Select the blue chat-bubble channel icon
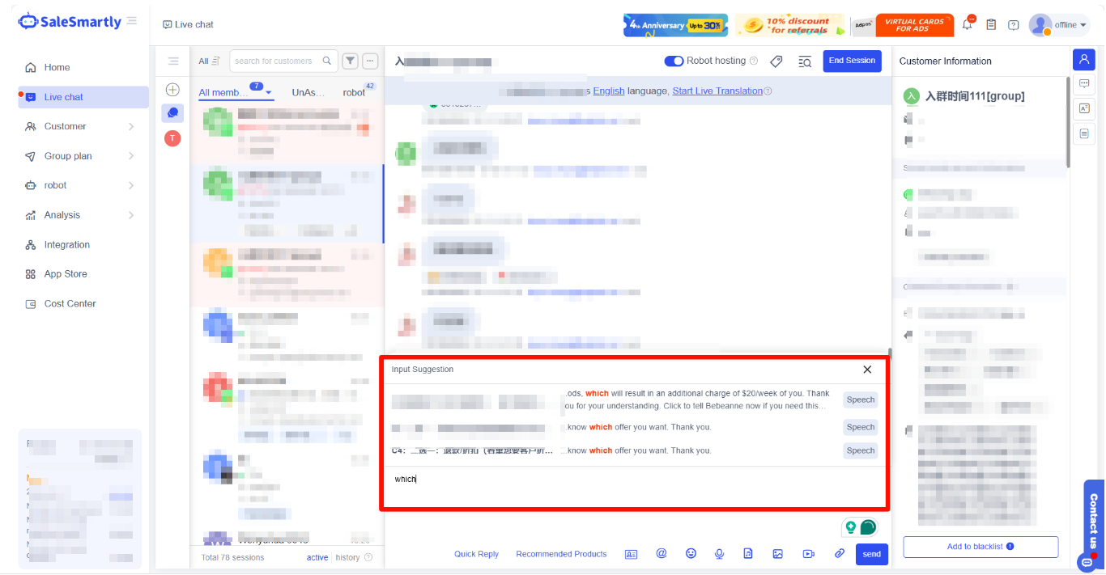1106x575 pixels. (172, 113)
